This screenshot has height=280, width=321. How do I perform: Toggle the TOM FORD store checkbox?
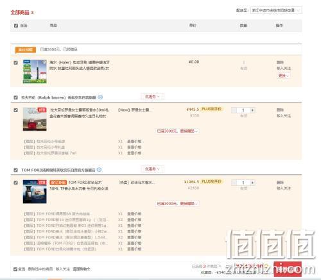pyautogui.click(x=15, y=170)
